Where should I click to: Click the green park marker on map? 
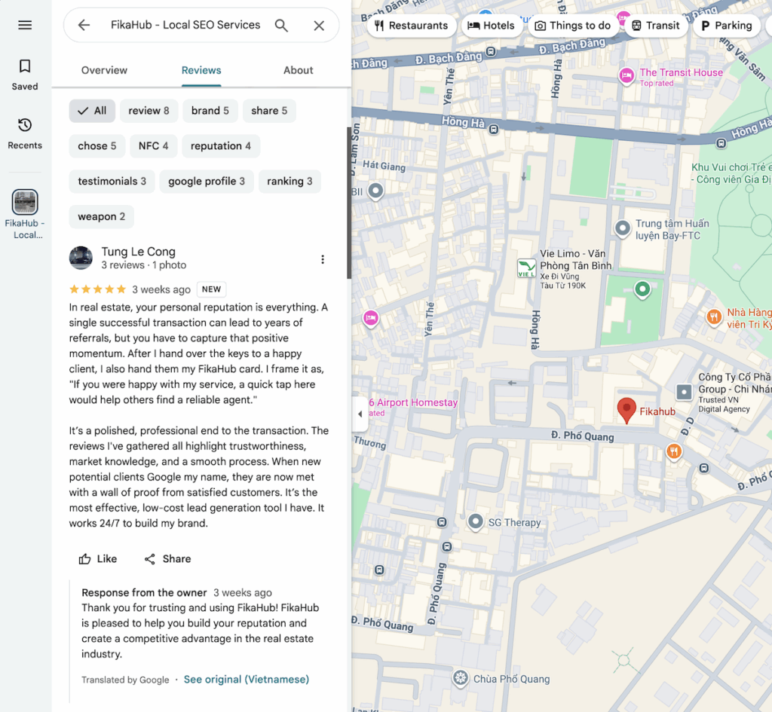(x=642, y=289)
